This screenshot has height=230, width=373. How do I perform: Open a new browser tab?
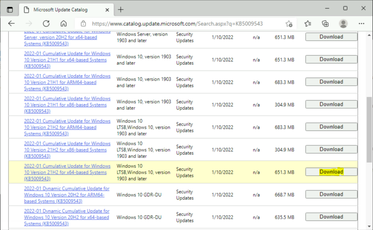(121, 9)
